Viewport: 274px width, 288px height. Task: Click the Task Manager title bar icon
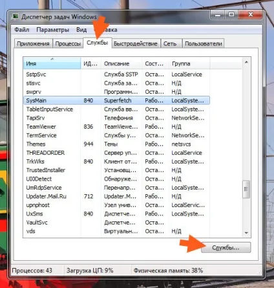tap(16, 16)
